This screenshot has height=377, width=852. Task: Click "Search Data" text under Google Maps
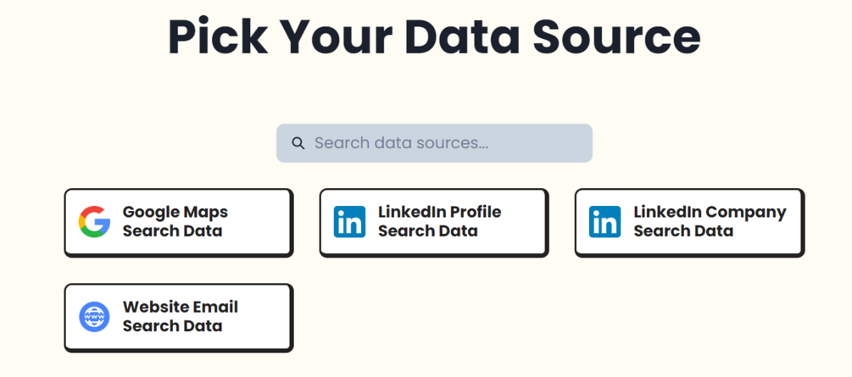tap(172, 231)
